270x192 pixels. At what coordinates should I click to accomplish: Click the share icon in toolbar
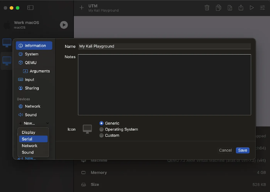click(241, 8)
